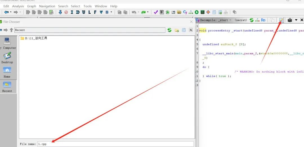
Task: Click the forward arrow in File Chooser
Action: click(6, 30)
